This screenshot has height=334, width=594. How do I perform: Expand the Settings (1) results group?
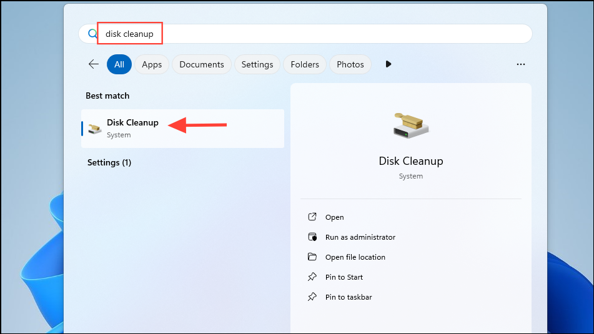pyautogui.click(x=109, y=162)
